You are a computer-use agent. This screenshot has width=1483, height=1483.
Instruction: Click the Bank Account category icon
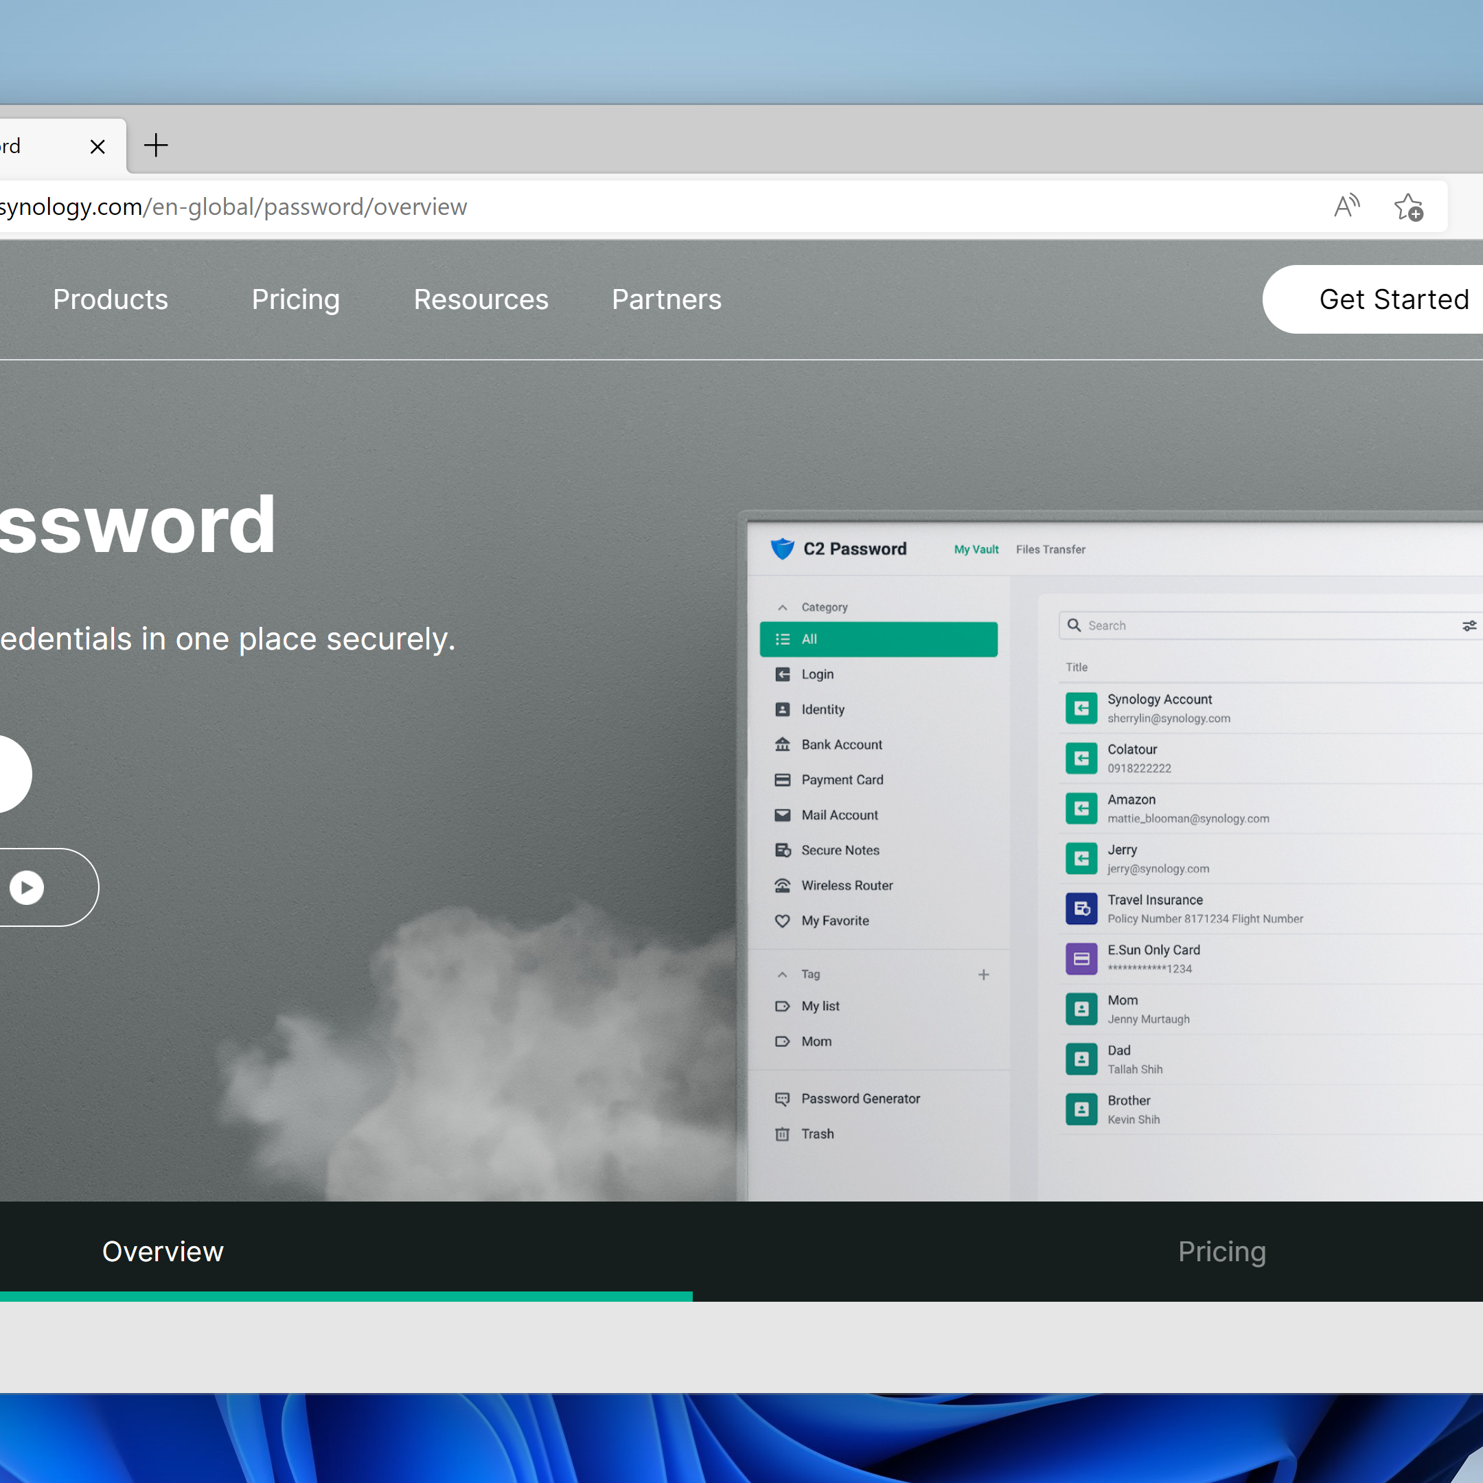pos(782,744)
